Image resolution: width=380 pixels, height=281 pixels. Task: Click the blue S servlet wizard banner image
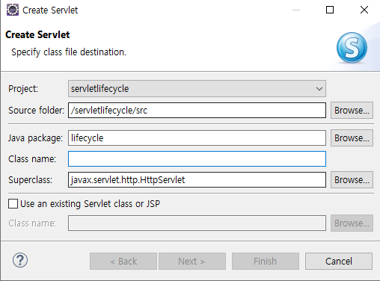coord(352,48)
